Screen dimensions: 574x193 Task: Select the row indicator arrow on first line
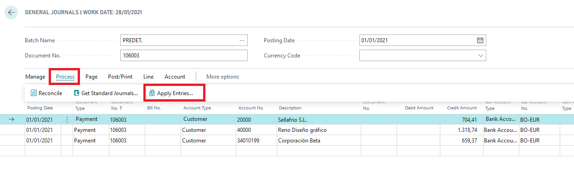click(x=12, y=119)
